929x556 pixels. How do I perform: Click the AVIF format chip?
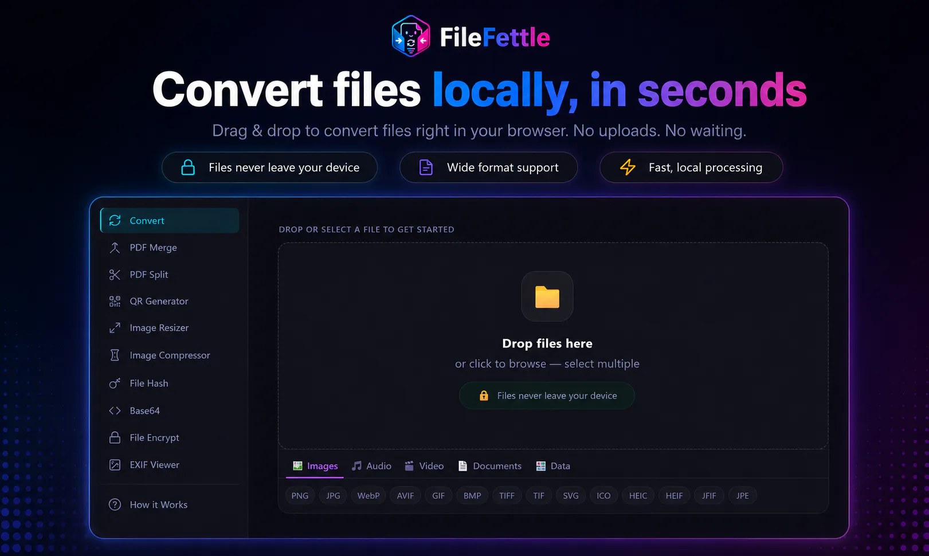click(405, 496)
